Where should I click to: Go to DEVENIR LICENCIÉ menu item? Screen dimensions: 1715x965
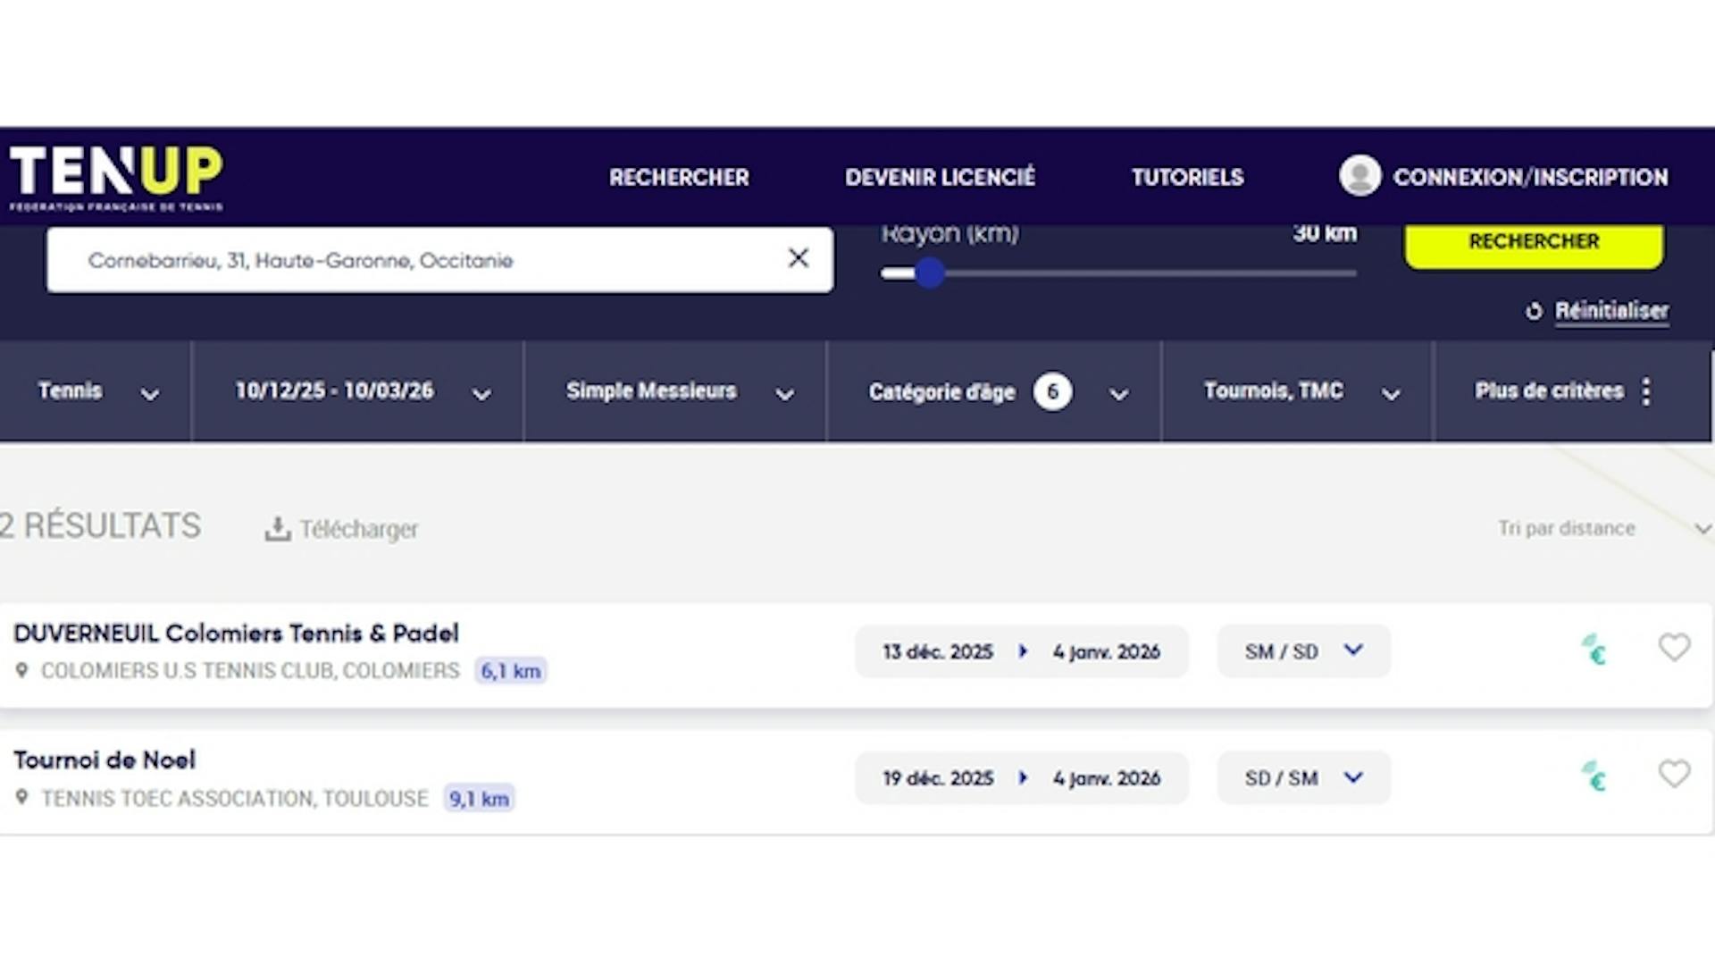tap(940, 177)
